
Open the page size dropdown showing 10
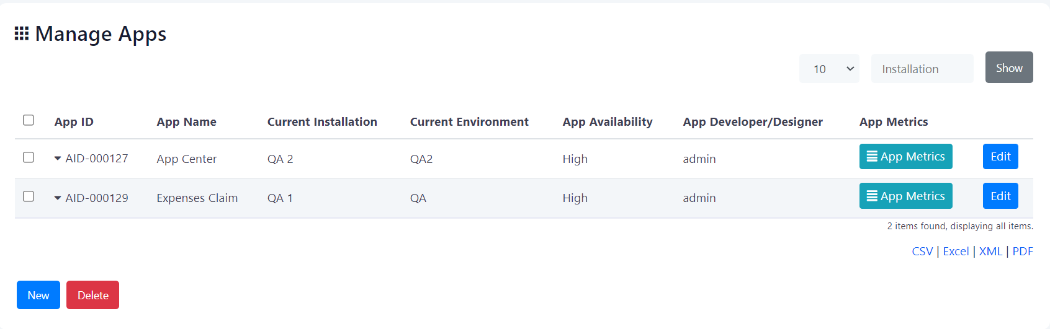pyautogui.click(x=829, y=69)
